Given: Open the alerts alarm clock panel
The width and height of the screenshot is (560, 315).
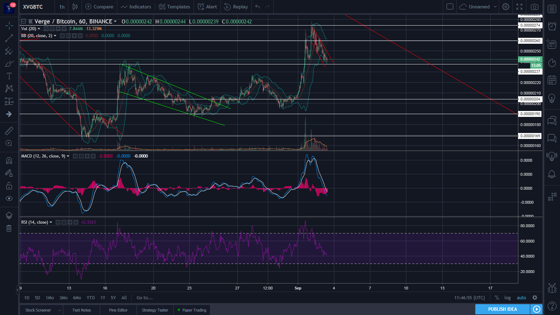Looking at the screenshot, I should tap(552, 26).
